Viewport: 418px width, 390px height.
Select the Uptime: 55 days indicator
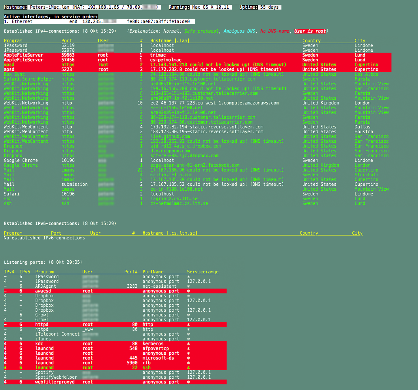pyautogui.click(x=260, y=7)
